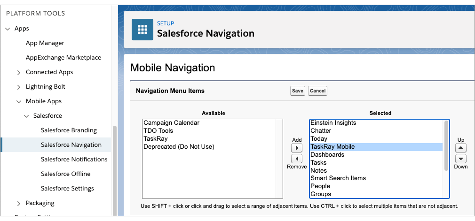The image size is (475, 221).
Task: Expand the Packaging chevron
Action: click(x=19, y=203)
